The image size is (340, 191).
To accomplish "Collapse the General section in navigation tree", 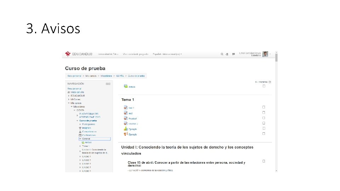I will click(80, 139).
